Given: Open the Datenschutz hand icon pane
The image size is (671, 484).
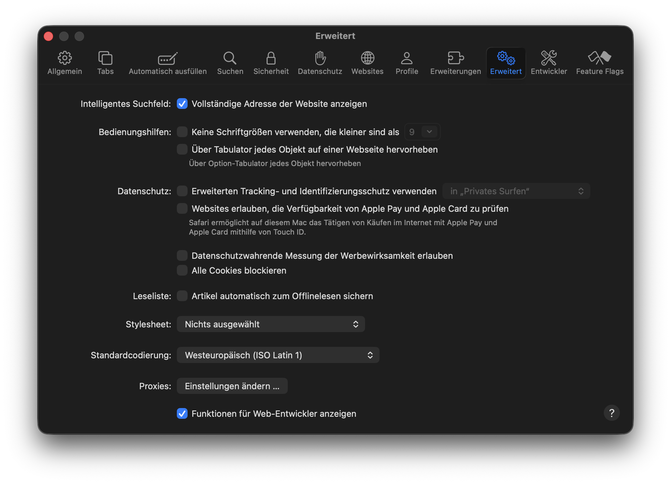Looking at the screenshot, I should tap(320, 58).
